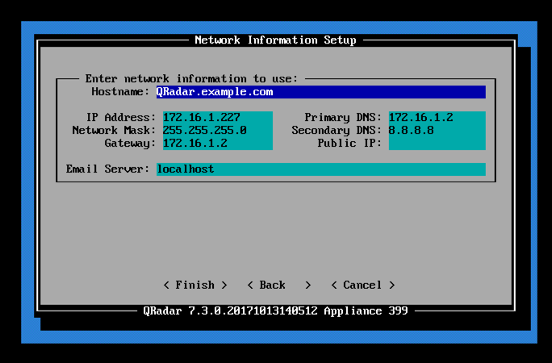Focus the IP Address field 172.16.1.227

pyautogui.click(x=218, y=118)
